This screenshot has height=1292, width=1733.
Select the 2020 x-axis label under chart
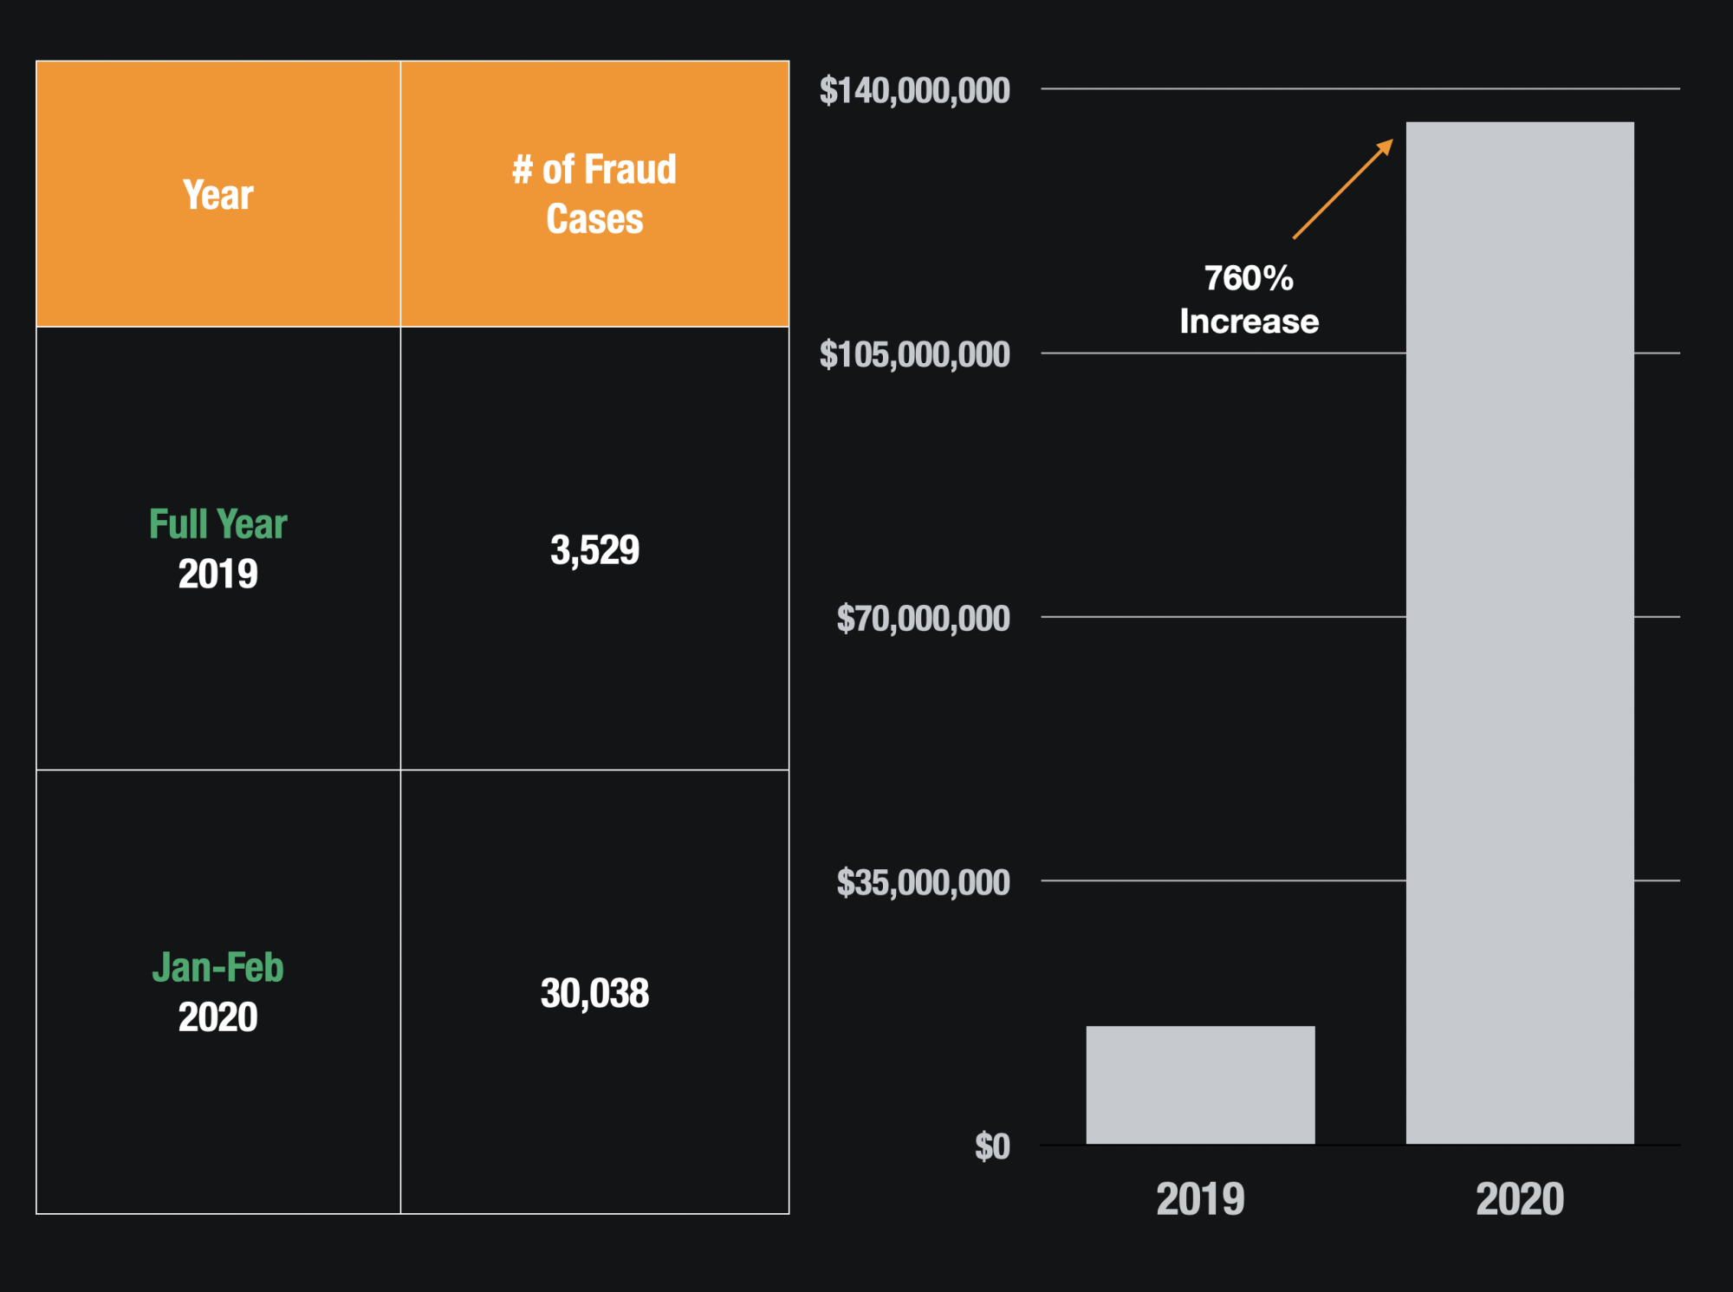(x=1520, y=1199)
